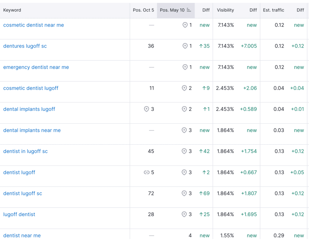Click local pack icon for dental implants near me

[184, 130]
